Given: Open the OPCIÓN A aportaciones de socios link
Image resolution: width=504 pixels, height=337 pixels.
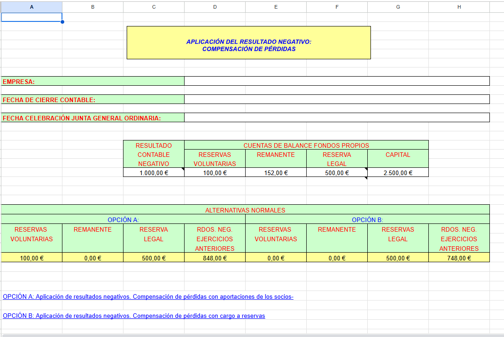Looking at the screenshot, I should 148,297.
